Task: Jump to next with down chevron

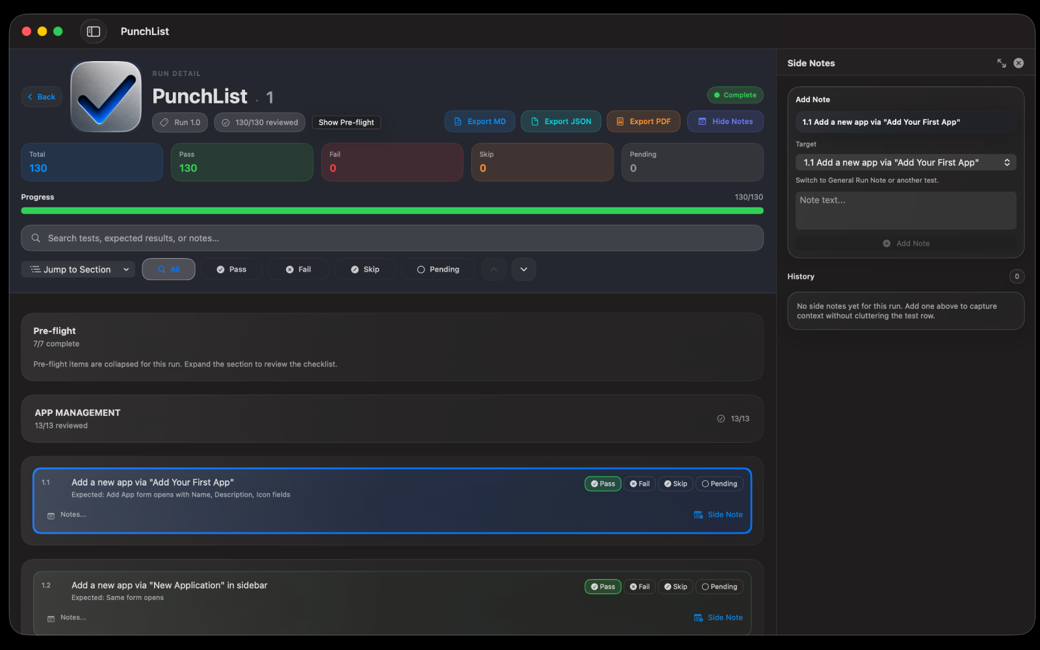Action: [x=524, y=269]
